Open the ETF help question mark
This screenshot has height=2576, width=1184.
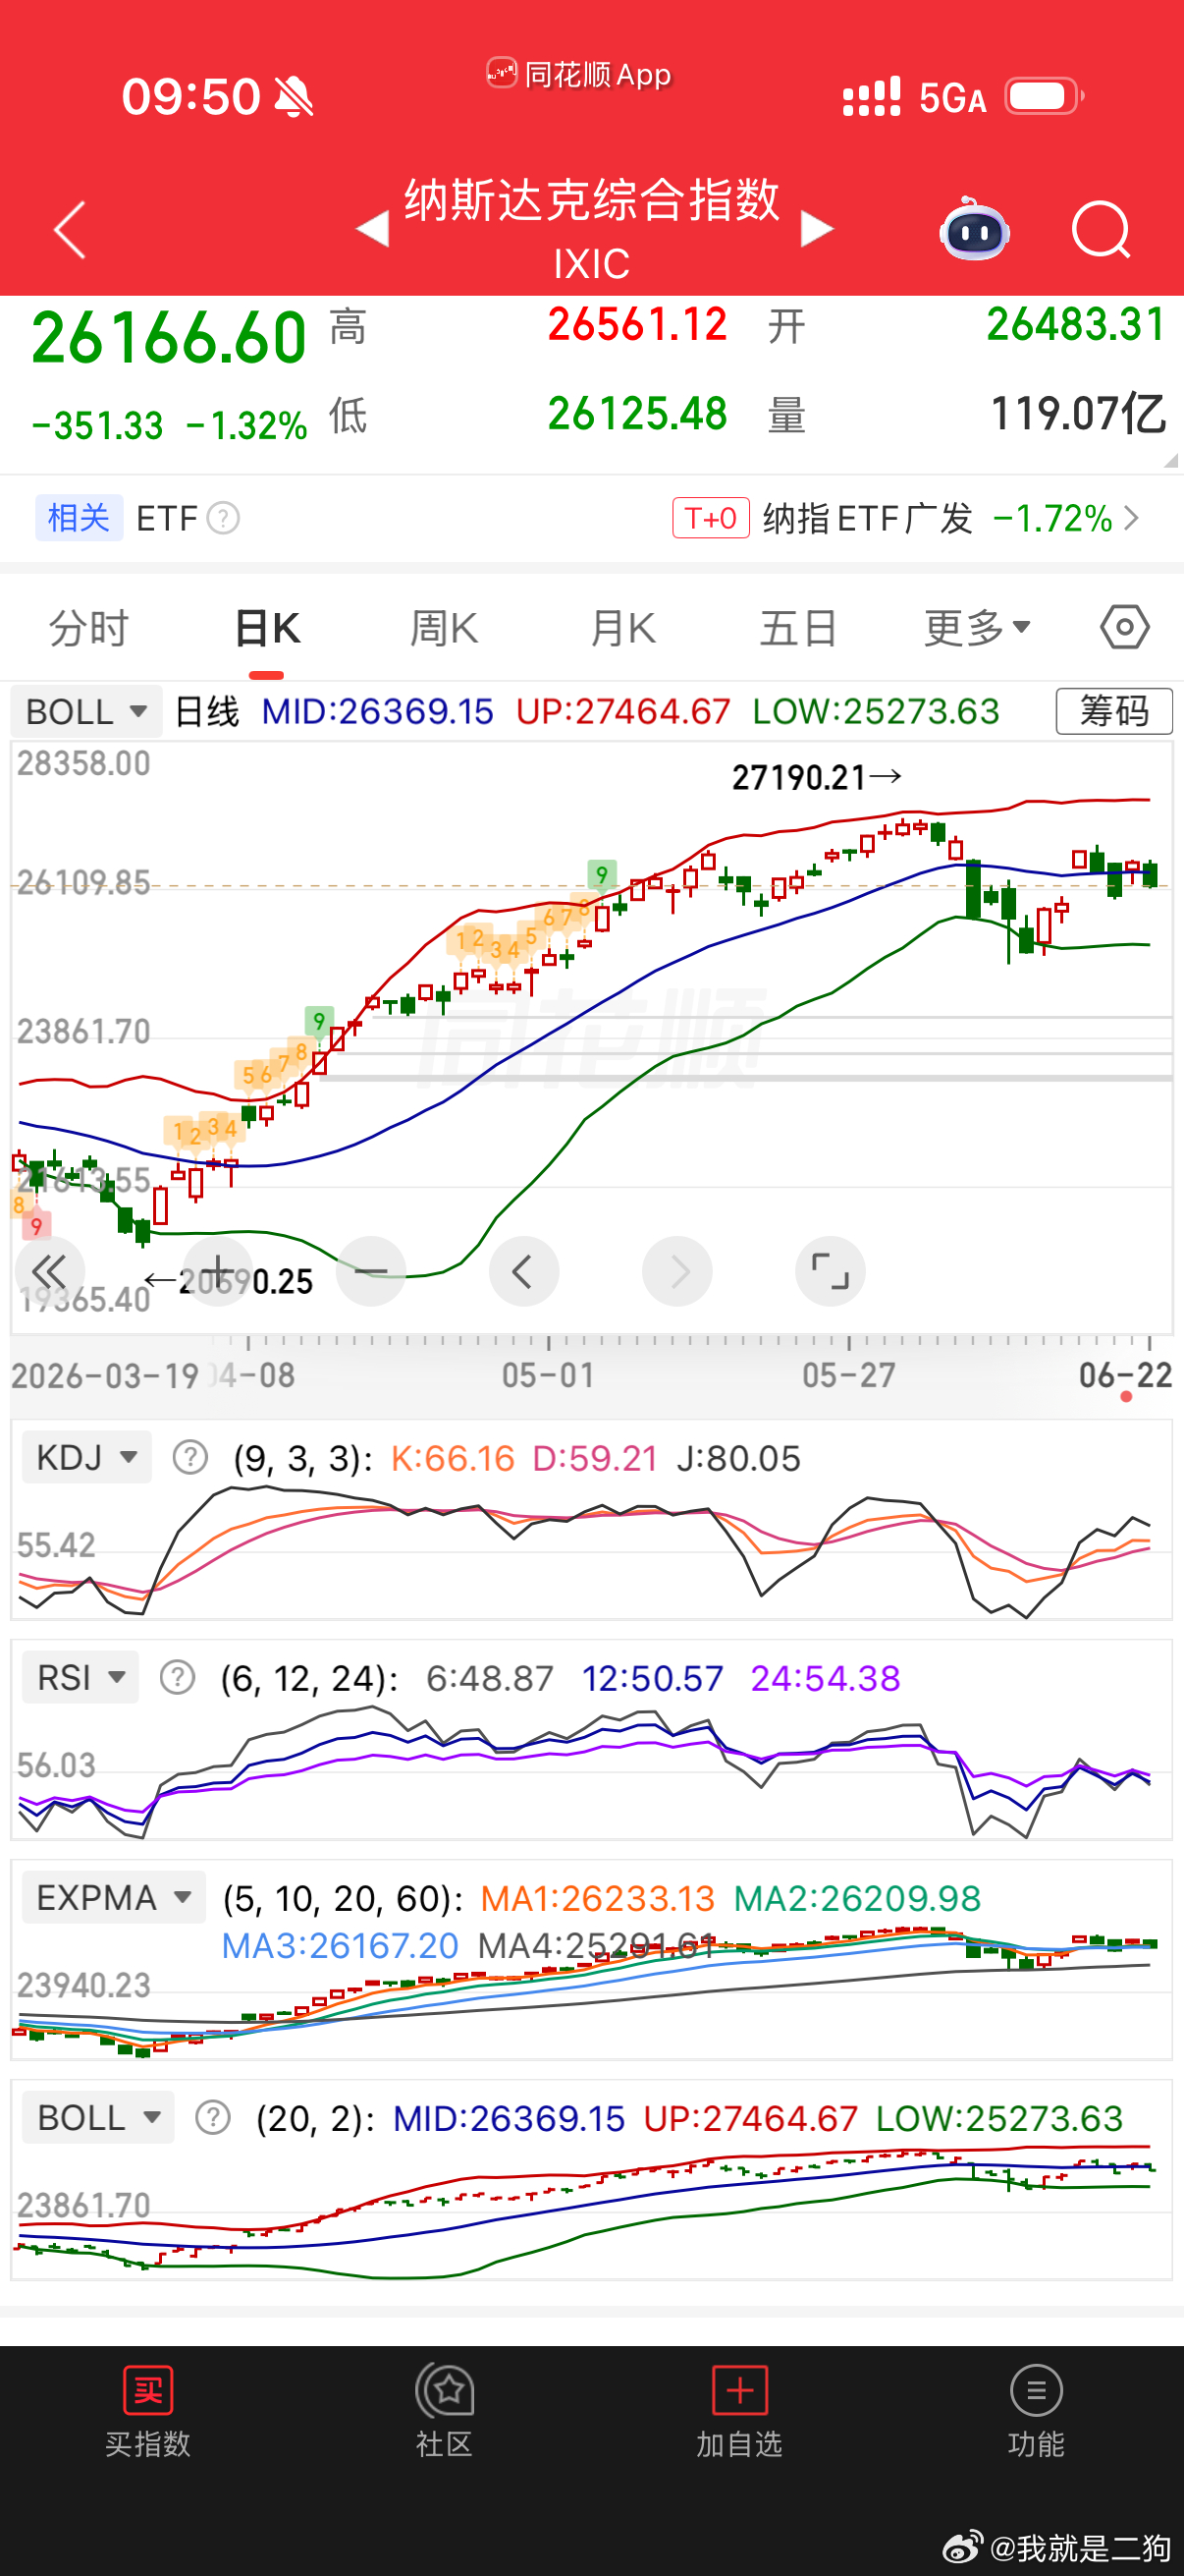click(223, 518)
